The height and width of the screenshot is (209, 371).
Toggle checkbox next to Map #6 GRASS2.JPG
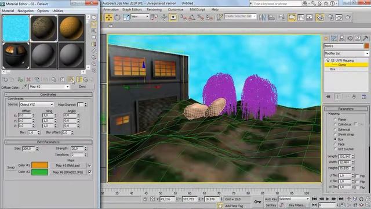[89, 172]
